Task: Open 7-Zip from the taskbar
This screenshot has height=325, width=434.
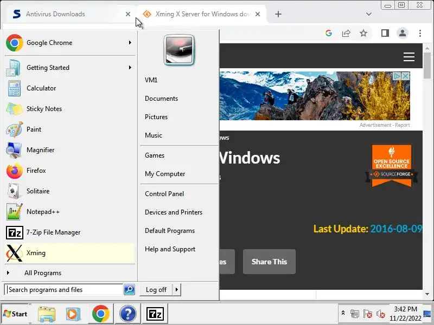Action: tap(155, 314)
